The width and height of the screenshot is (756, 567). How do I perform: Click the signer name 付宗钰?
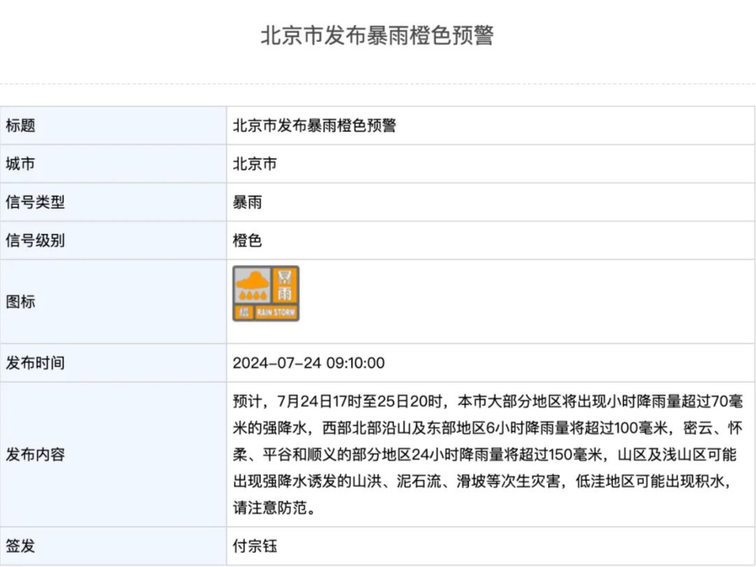255,546
